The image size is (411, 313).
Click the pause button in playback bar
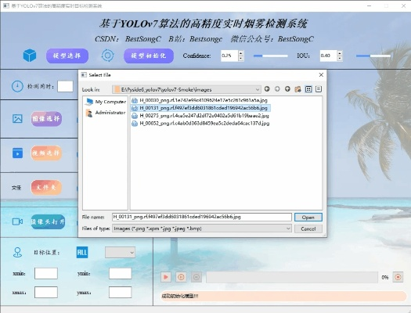[181, 277]
